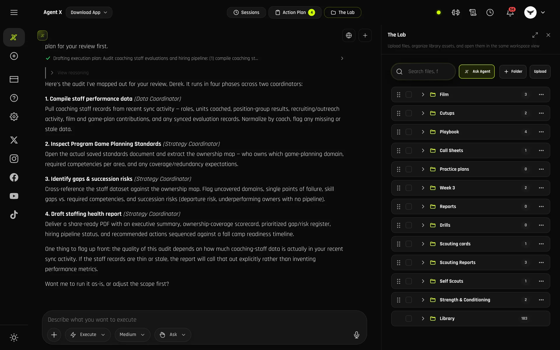Switch to The Lab tab

[343, 13]
